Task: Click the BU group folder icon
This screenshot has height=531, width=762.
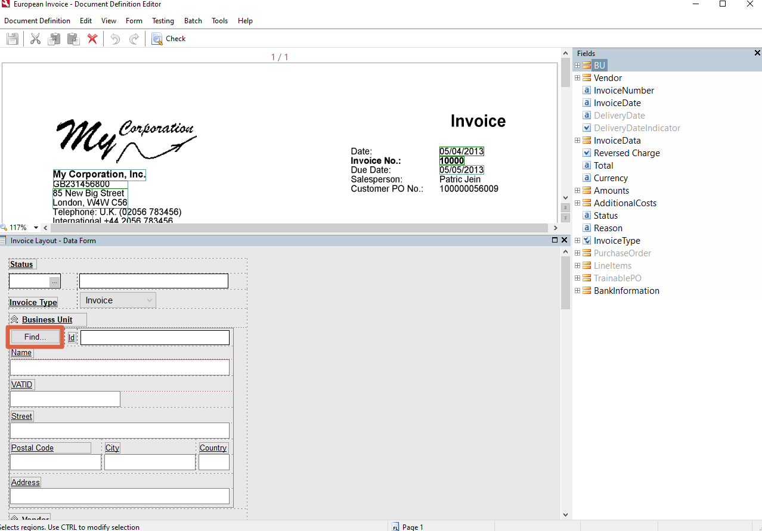Action: [x=587, y=66]
